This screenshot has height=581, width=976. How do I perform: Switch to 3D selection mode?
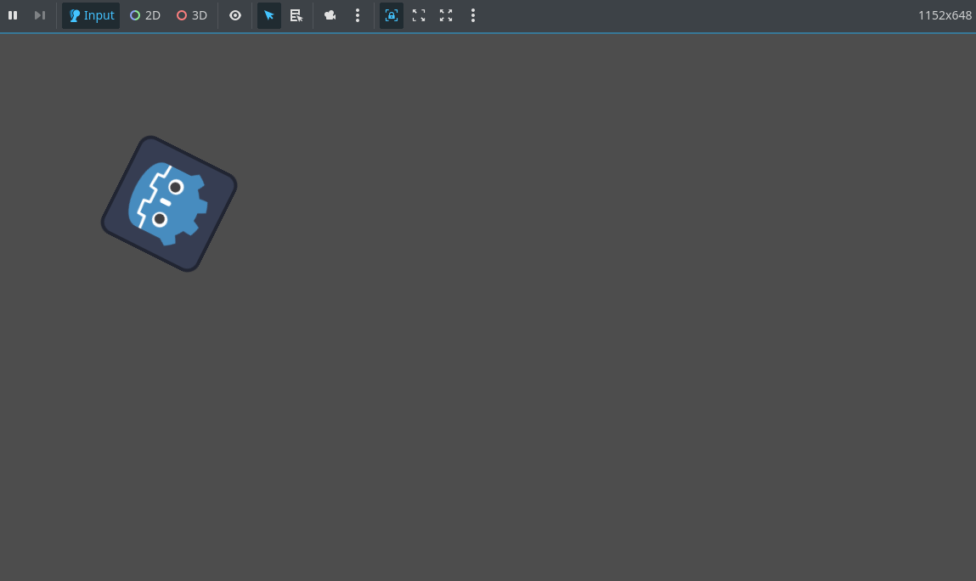pyautogui.click(x=192, y=15)
